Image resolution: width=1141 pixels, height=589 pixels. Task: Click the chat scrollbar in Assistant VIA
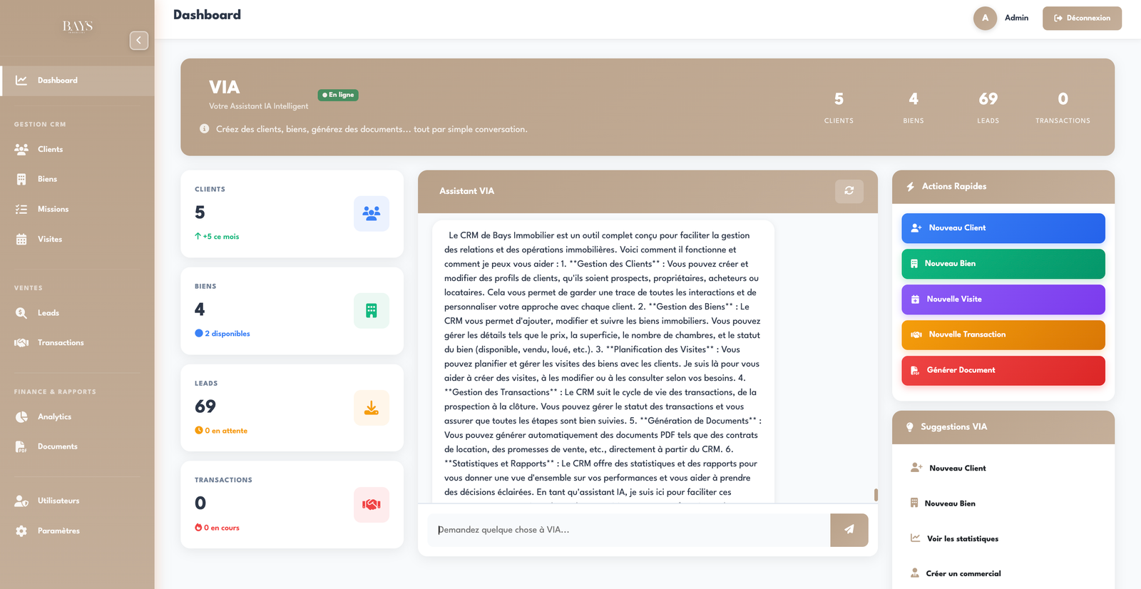(x=876, y=494)
